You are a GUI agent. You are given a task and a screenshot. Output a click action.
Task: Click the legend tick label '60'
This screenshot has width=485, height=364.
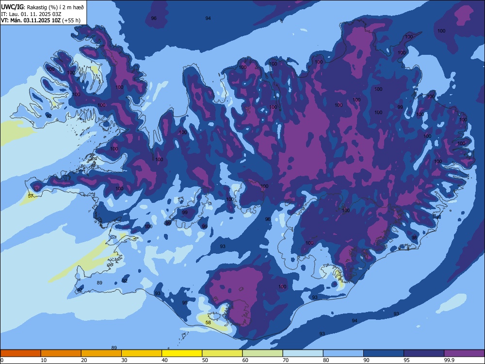pos(245,360)
